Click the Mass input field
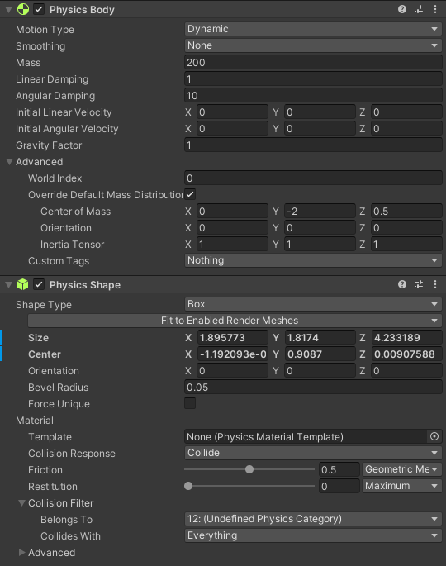 pyautogui.click(x=313, y=63)
